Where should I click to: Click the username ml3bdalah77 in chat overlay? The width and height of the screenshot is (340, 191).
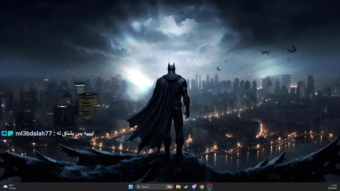[33, 133]
